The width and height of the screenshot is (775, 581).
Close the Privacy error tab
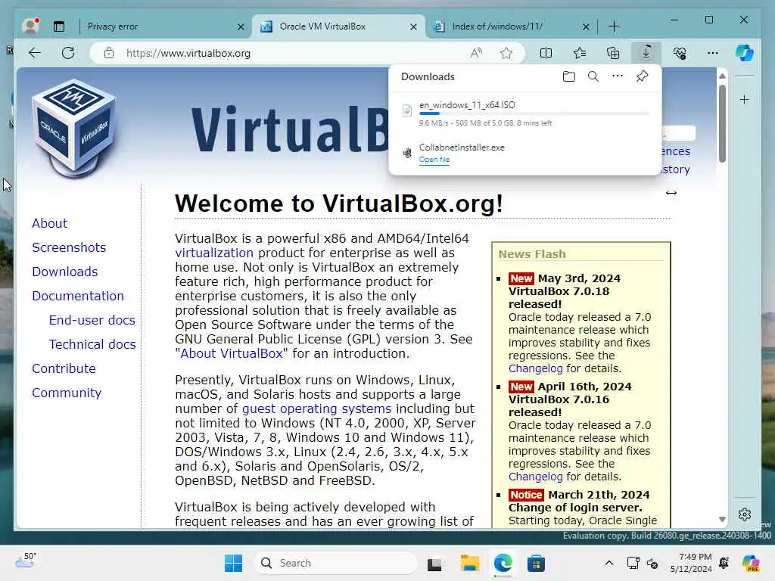point(241,26)
